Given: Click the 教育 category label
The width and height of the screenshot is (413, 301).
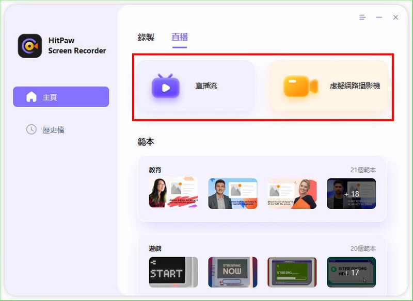Looking at the screenshot, I should (x=155, y=170).
